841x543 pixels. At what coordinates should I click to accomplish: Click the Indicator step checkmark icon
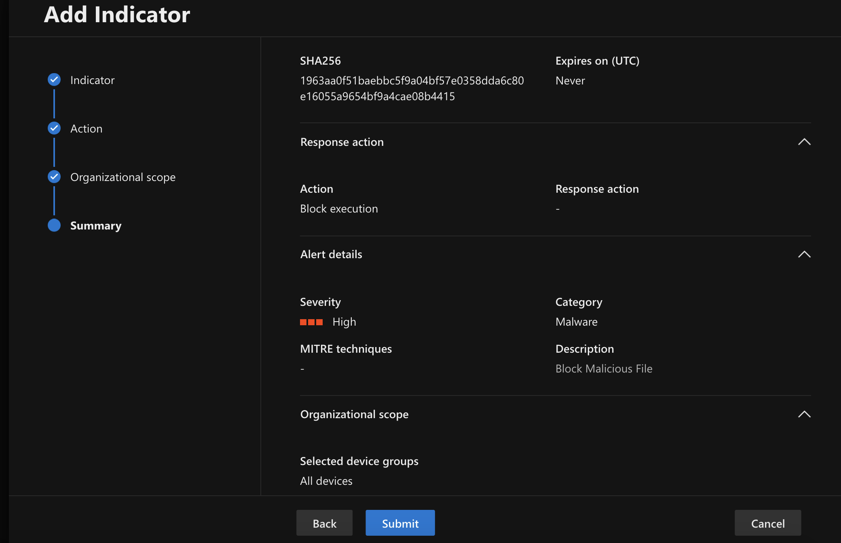54,80
